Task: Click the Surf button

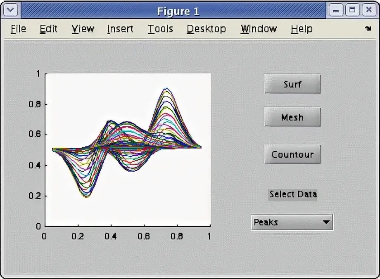Action: click(x=292, y=84)
